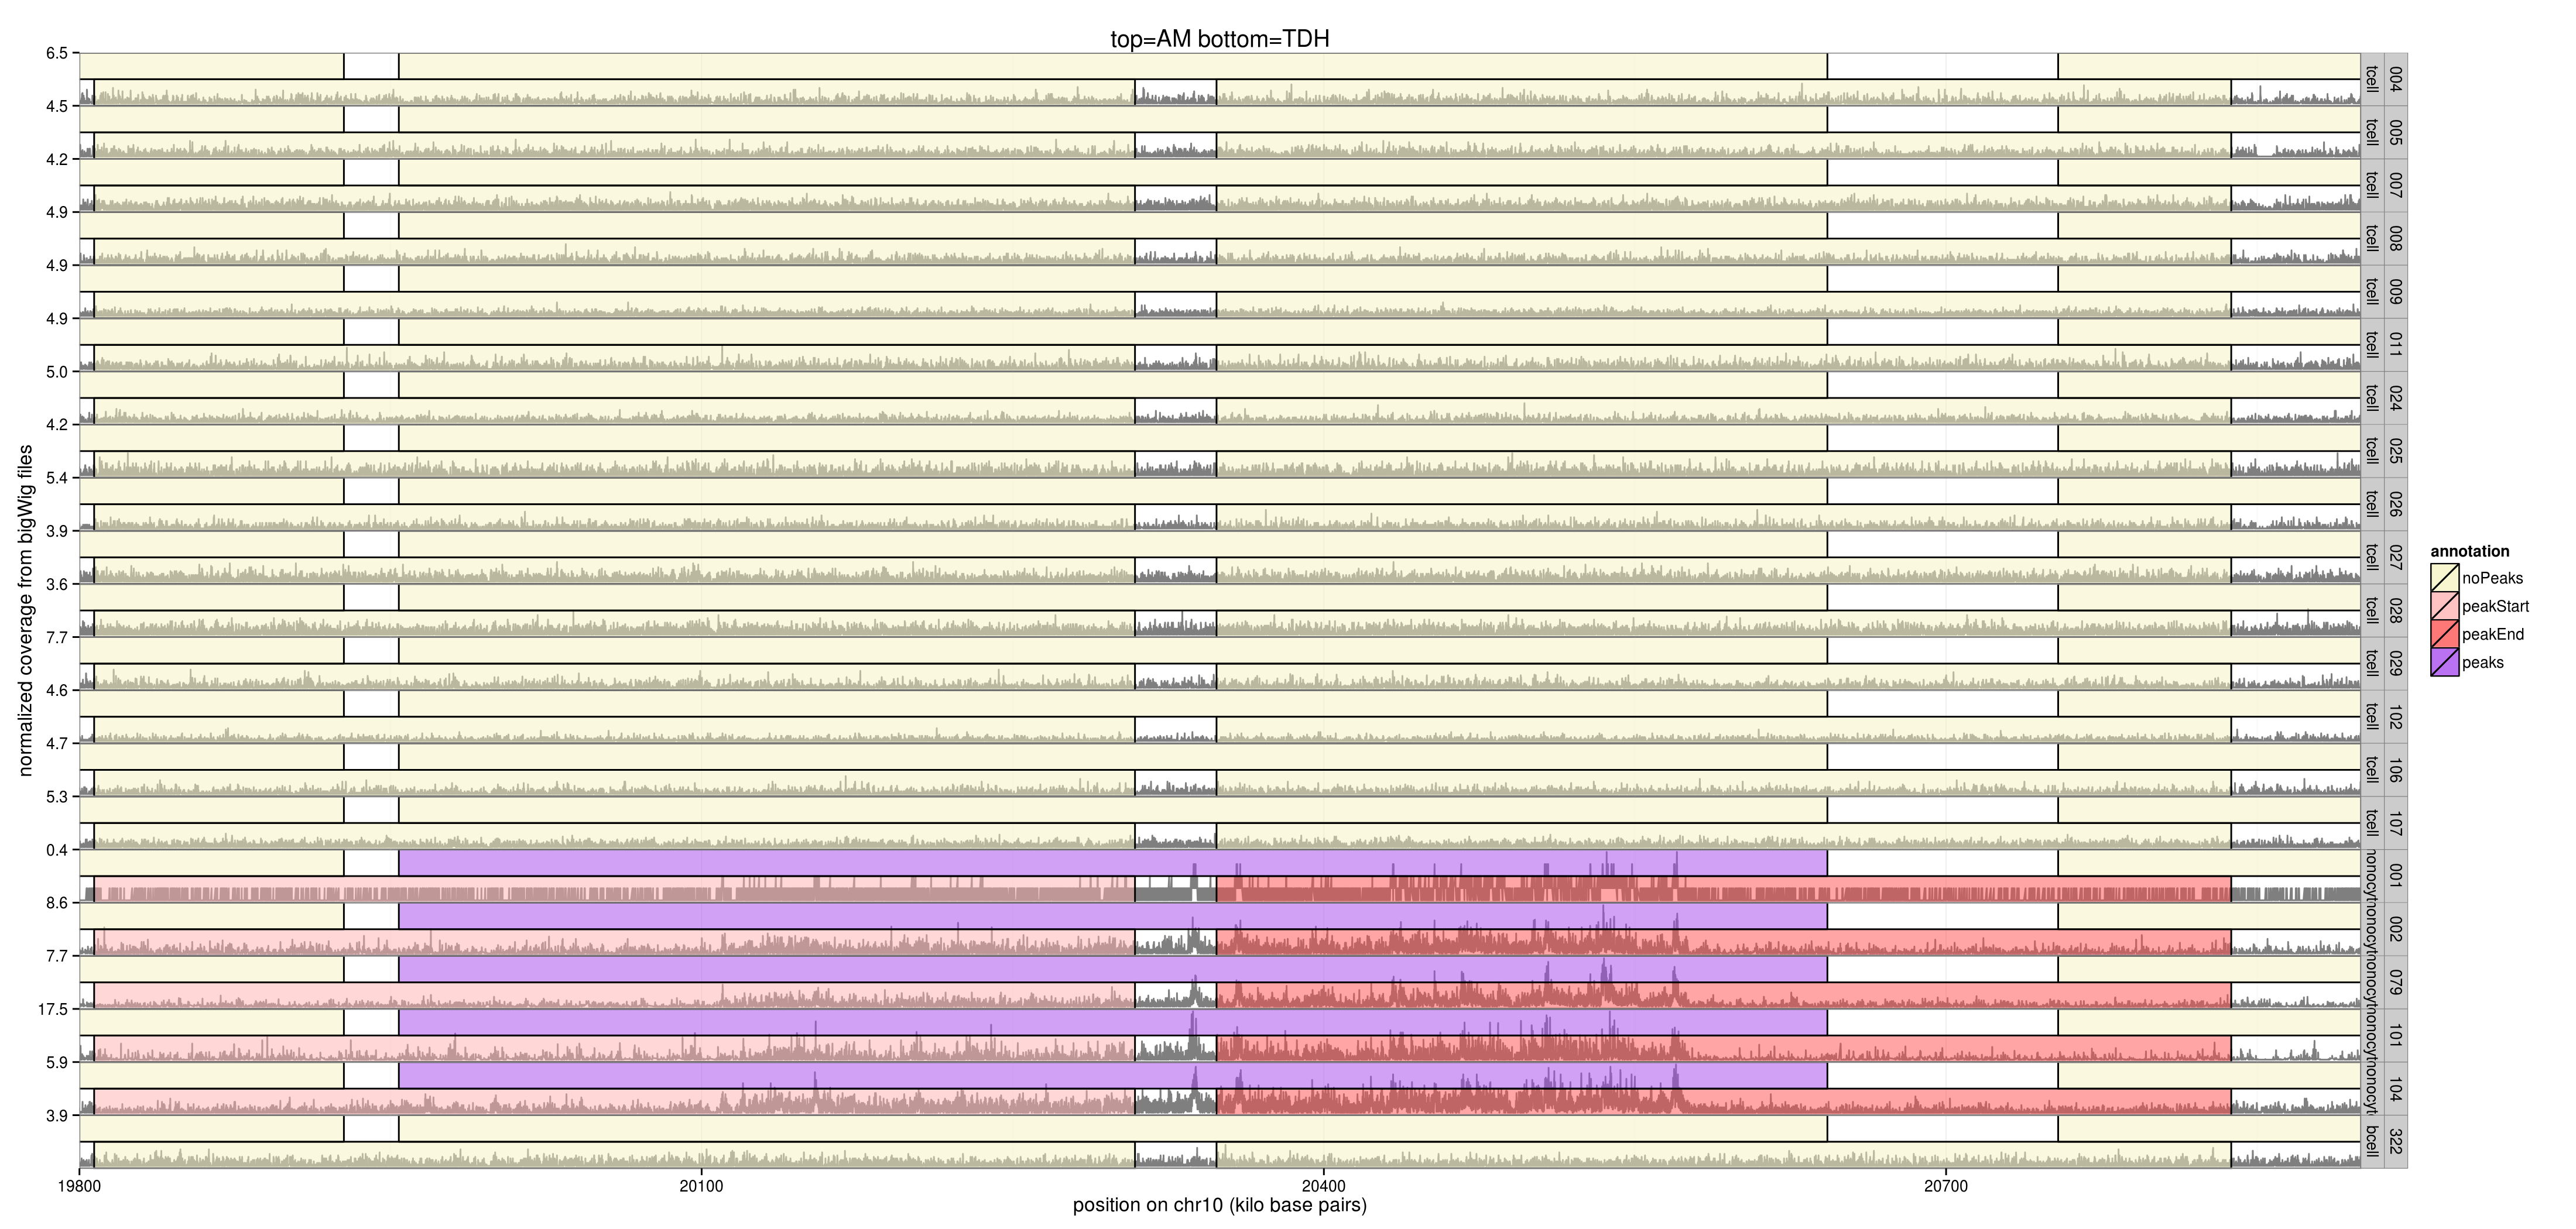Click the facet strip label 322
The image size is (2576, 1229).
[x=2395, y=1141]
